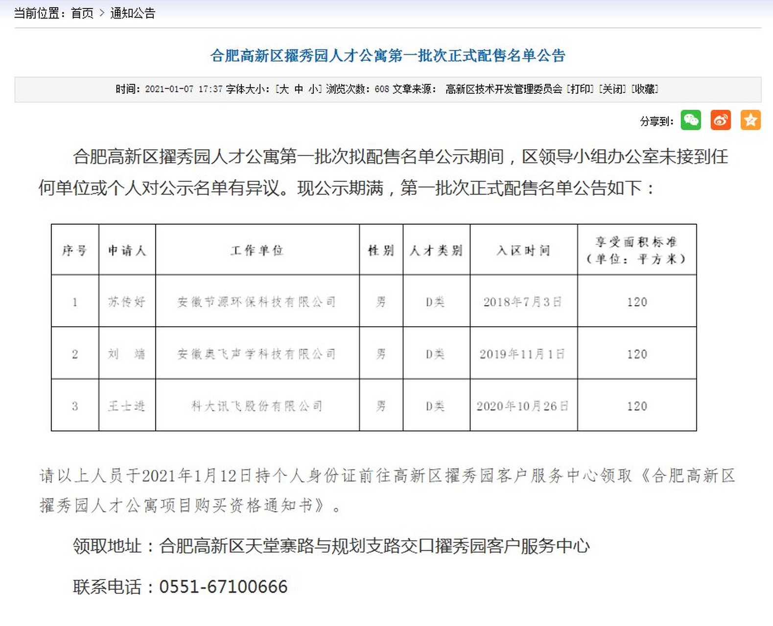
Task: Select 科大讯飞股份有限公司 cell
Action: pos(257,406)
